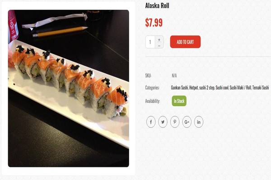Share on LinkedIn icon
Viewport: 271px width, 180px height.
[199, 122]
